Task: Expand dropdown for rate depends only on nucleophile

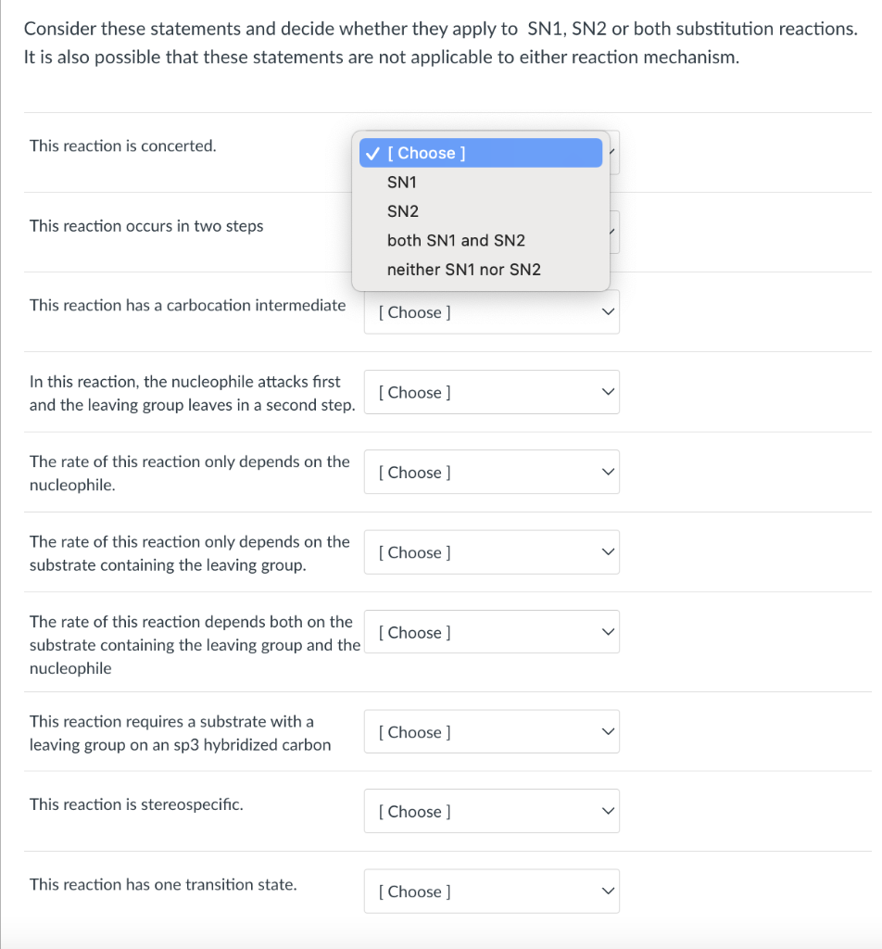Action: (492, 472)
